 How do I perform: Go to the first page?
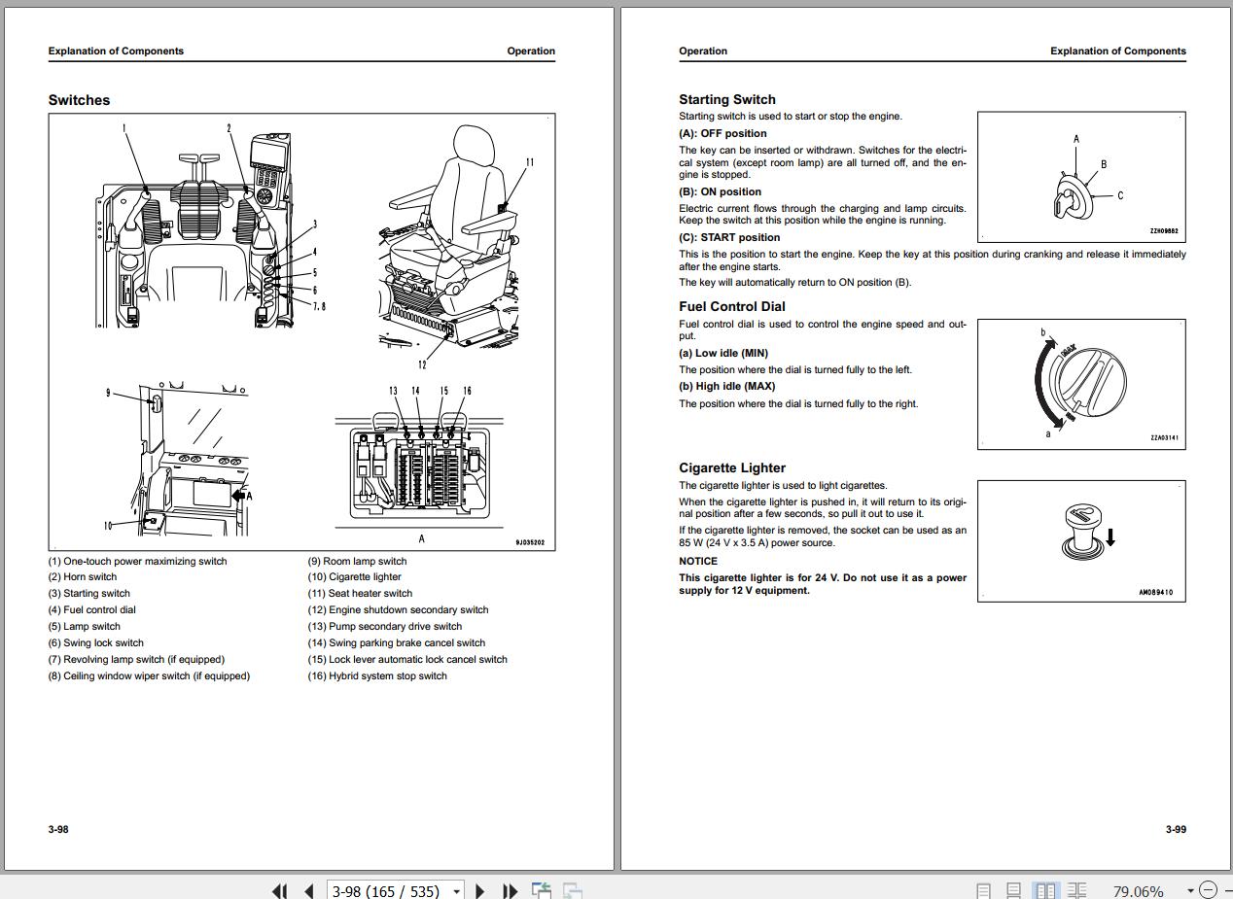point(280,890)
